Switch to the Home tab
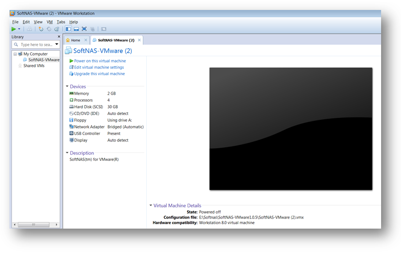 76,40
